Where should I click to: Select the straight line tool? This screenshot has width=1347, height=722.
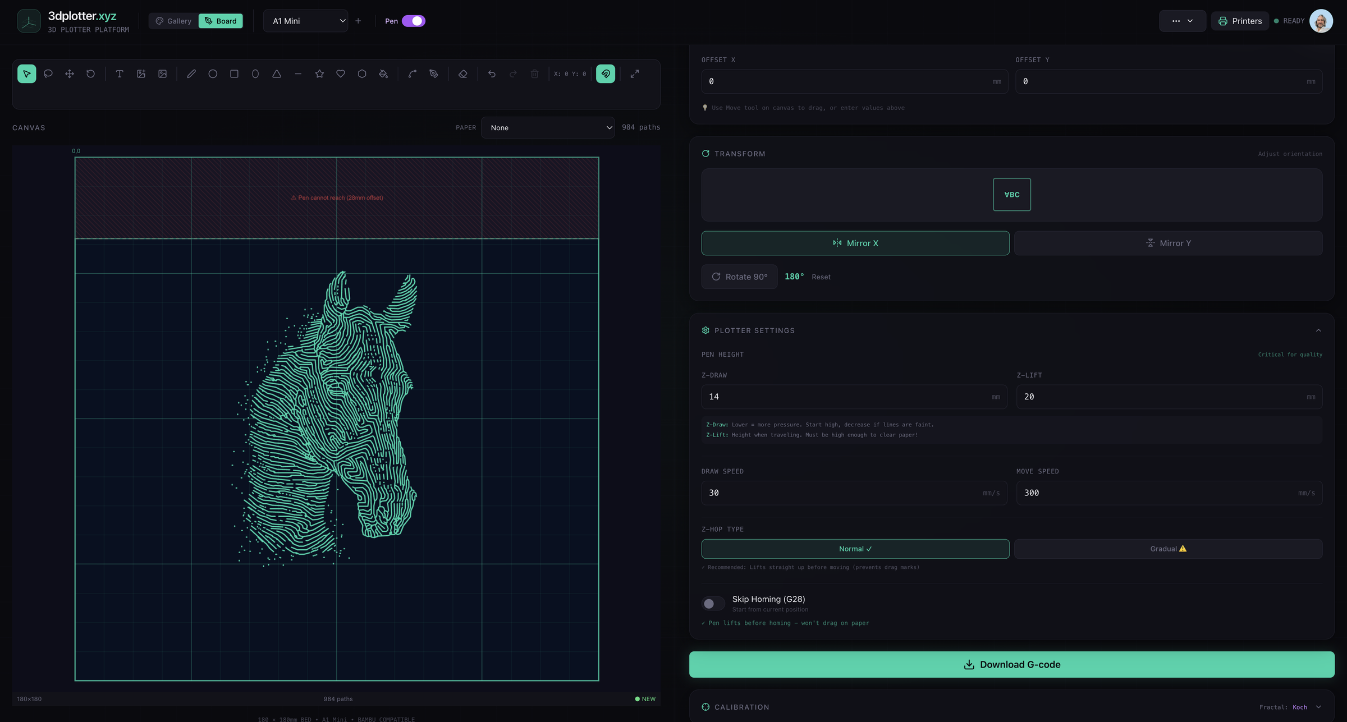(298, 74)
